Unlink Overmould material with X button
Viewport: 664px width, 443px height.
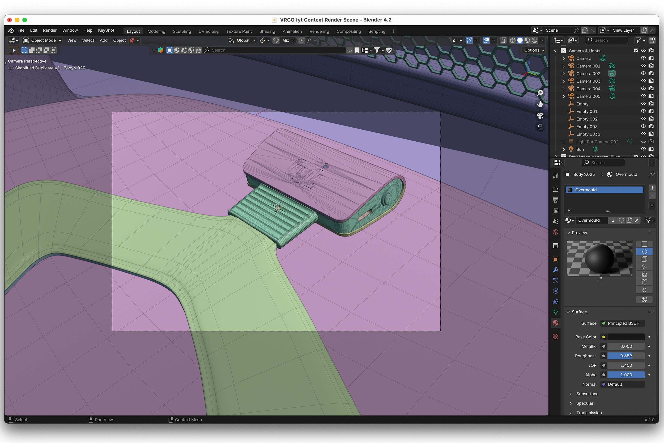[637, 220]
